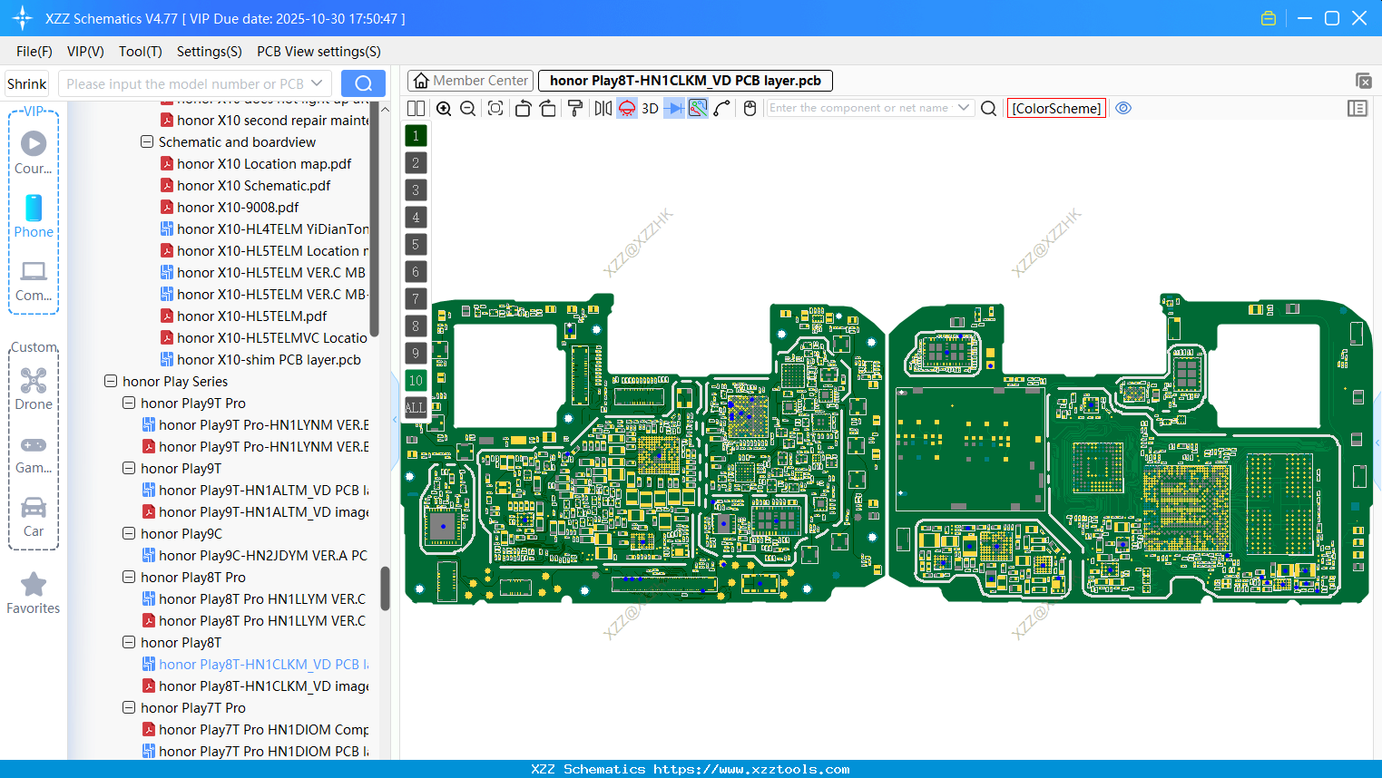Open honor Play8T-HN1CLKM_VD image file
1382x778 pixels.
(255, 686)
